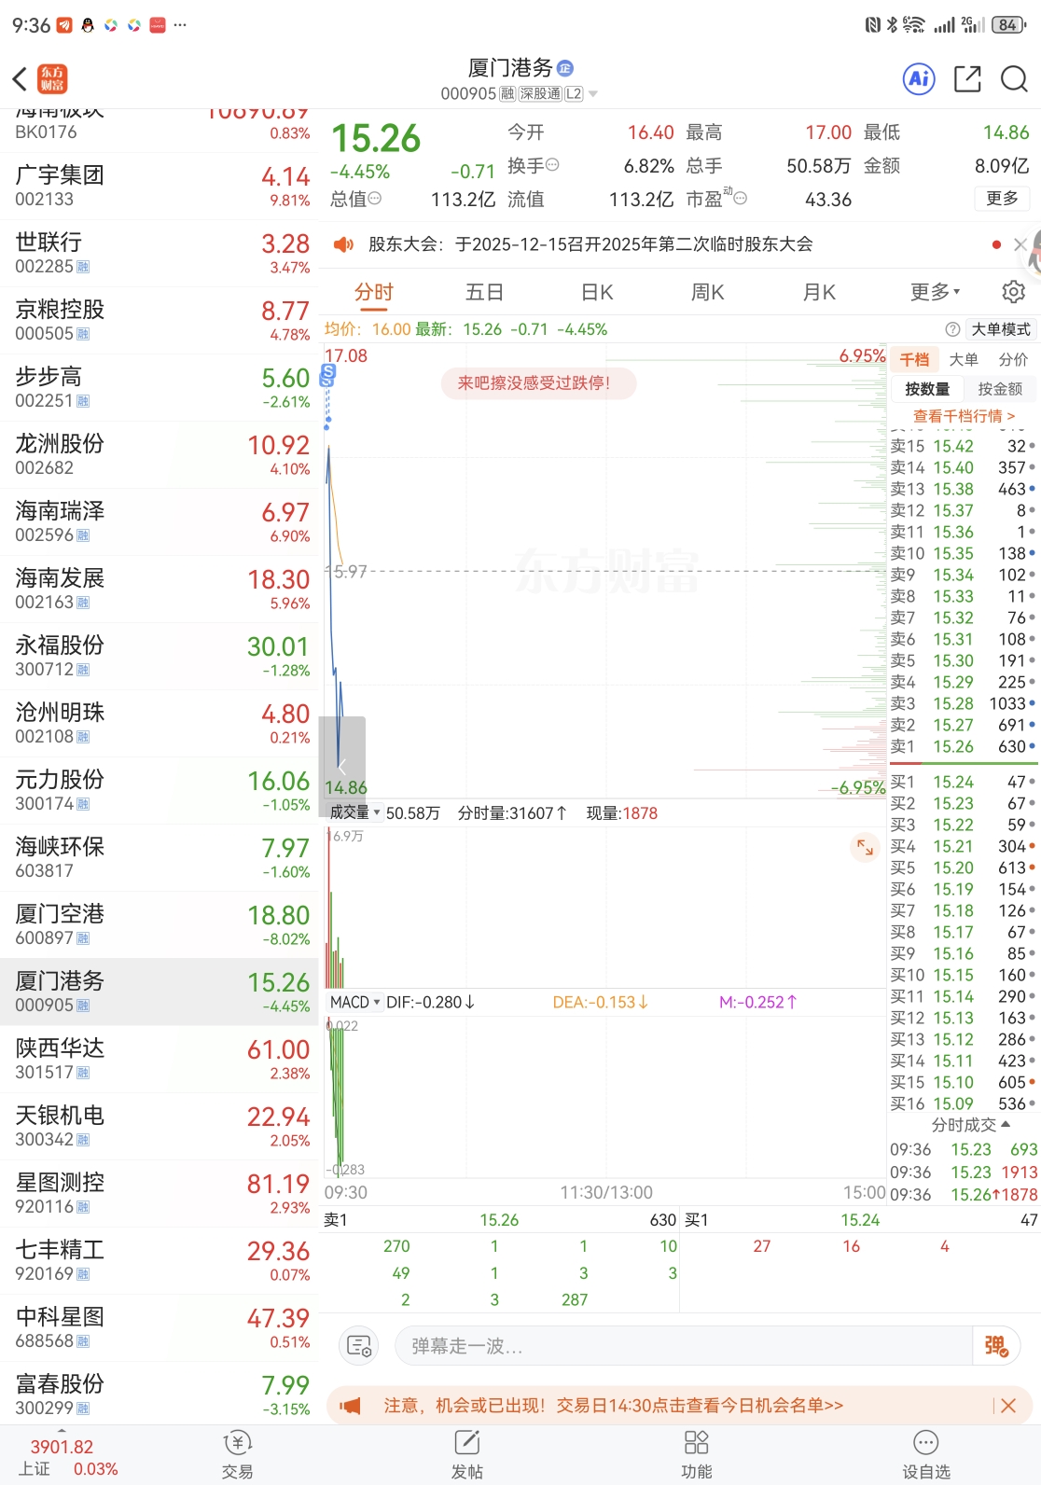Open the 来吧擦没感受过跌停 comment bubble

click(538, 382)
